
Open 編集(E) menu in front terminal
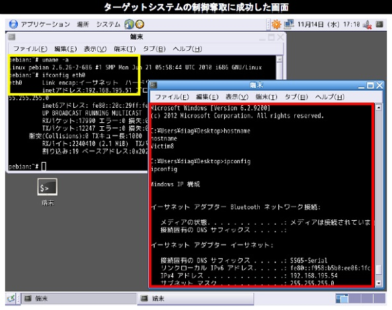[x=208, y=97]
